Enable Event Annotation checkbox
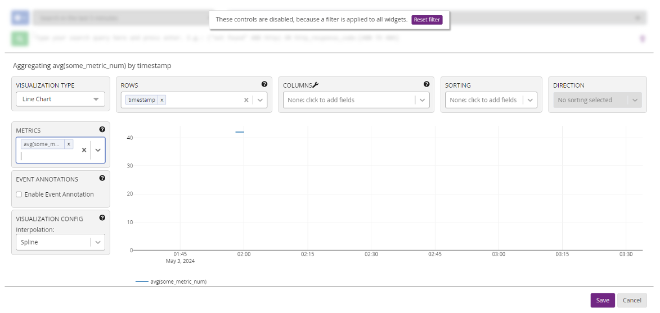Image resolution: width=660 pixels, height=313 pixels. click(x=19, y=194)
